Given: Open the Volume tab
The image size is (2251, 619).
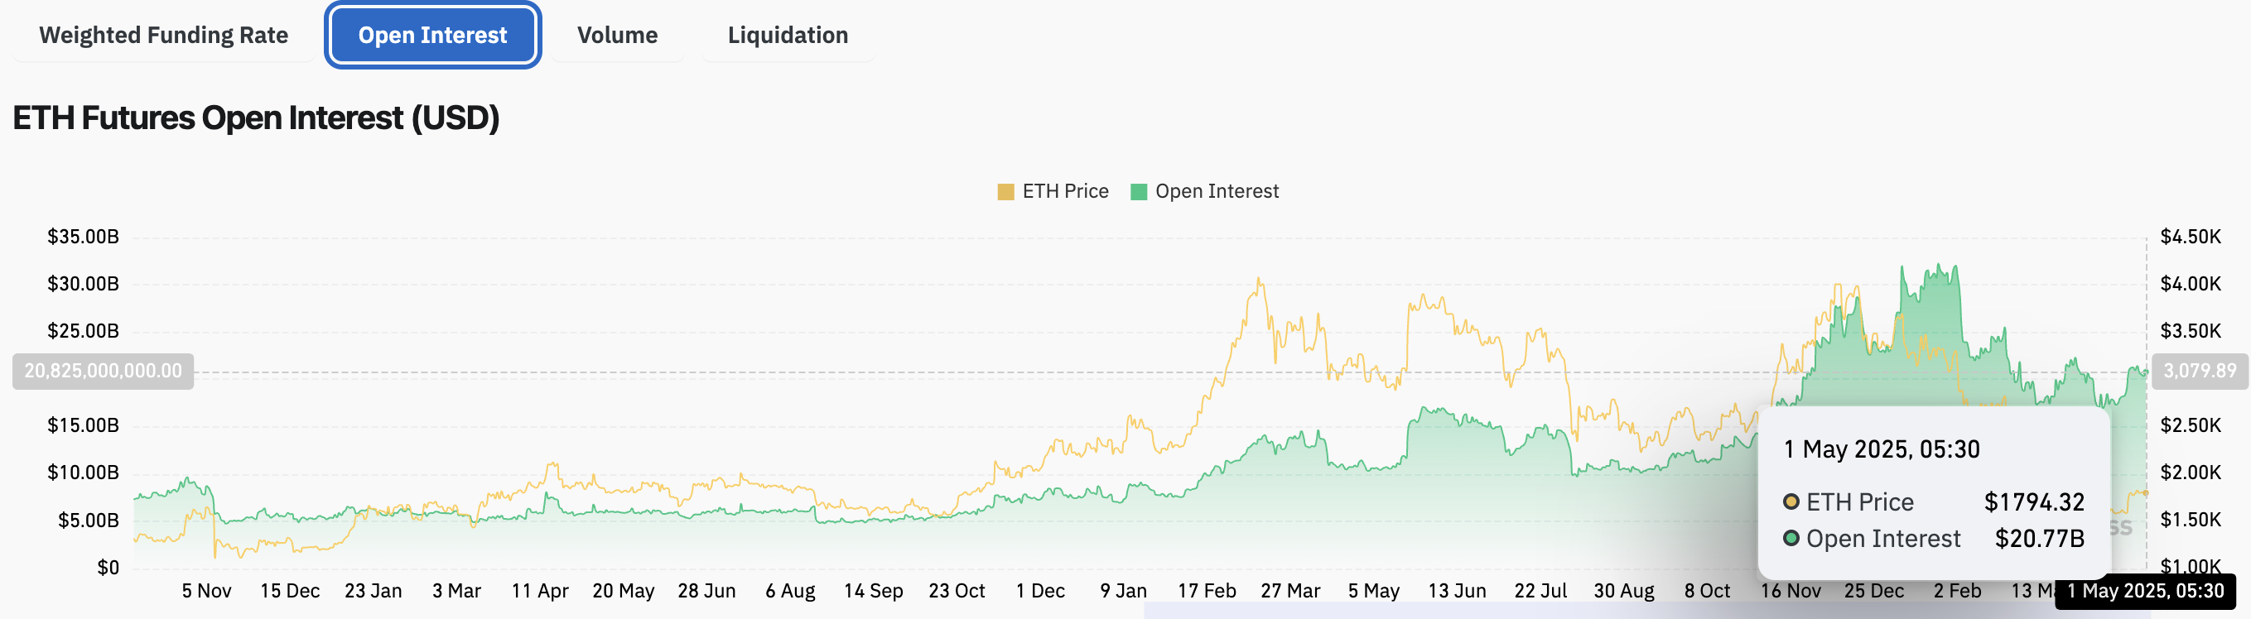Looking at the screenshot, I should pos(617,35).
